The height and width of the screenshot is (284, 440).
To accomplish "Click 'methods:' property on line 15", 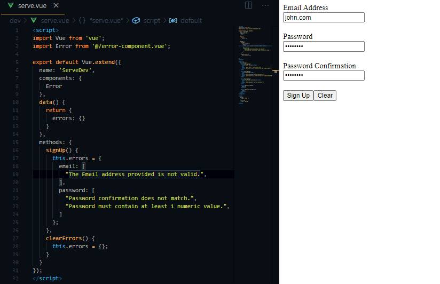I will point(52,143).
